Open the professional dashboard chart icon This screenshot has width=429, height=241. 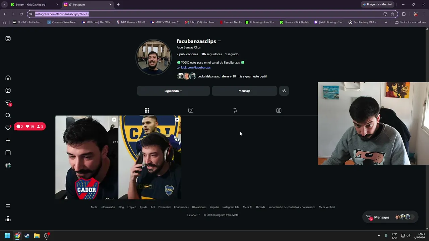pos(8,153)
